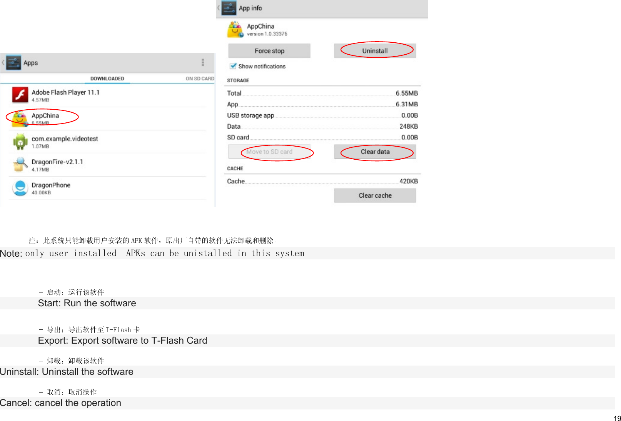Image resolution: width=621 pixels, height=421 pixels.
Task: Tap the AppChina app icon in list
Action: tap(20, 119)
